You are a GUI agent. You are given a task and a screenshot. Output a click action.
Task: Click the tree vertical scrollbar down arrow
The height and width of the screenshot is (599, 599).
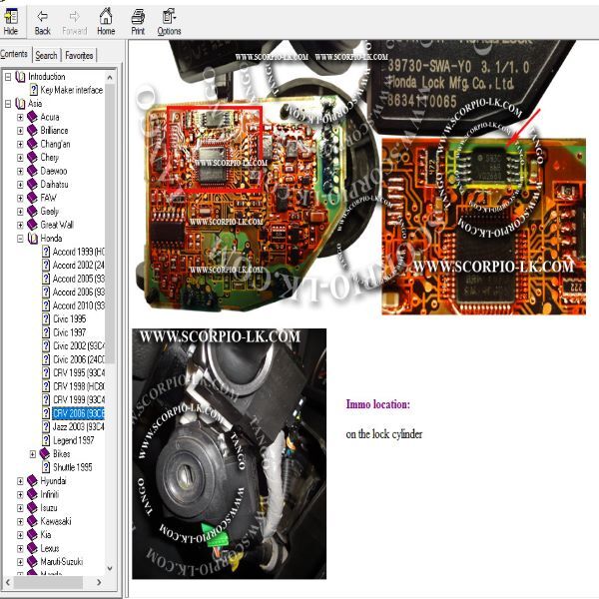110,568
